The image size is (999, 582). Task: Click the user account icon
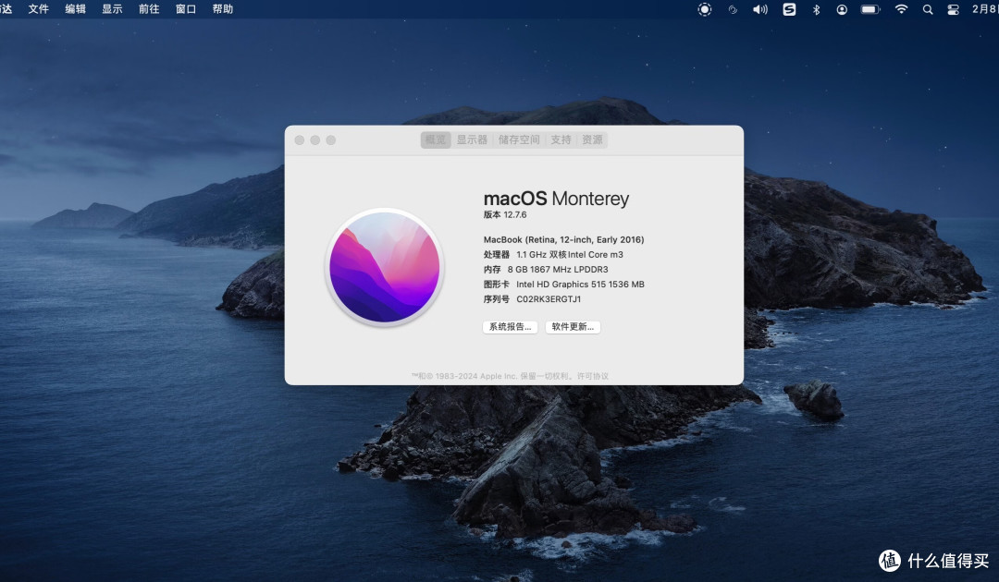click(x=843, y=9)
